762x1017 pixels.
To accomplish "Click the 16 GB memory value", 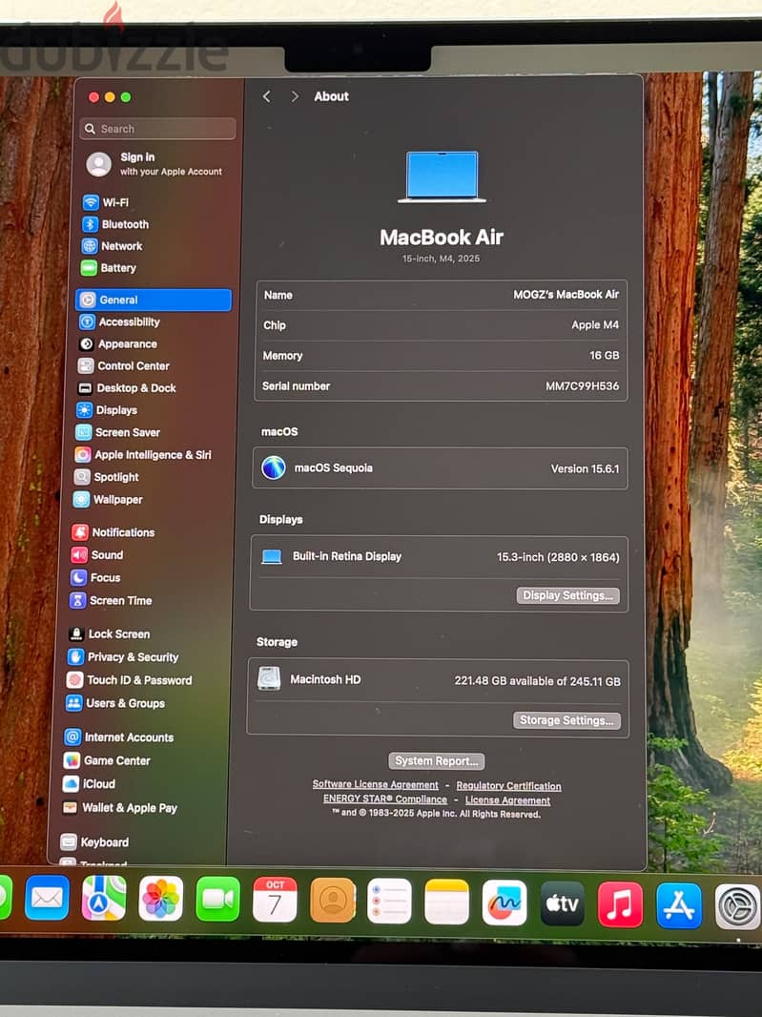I will pyautogui.click(x=605, y=356).
